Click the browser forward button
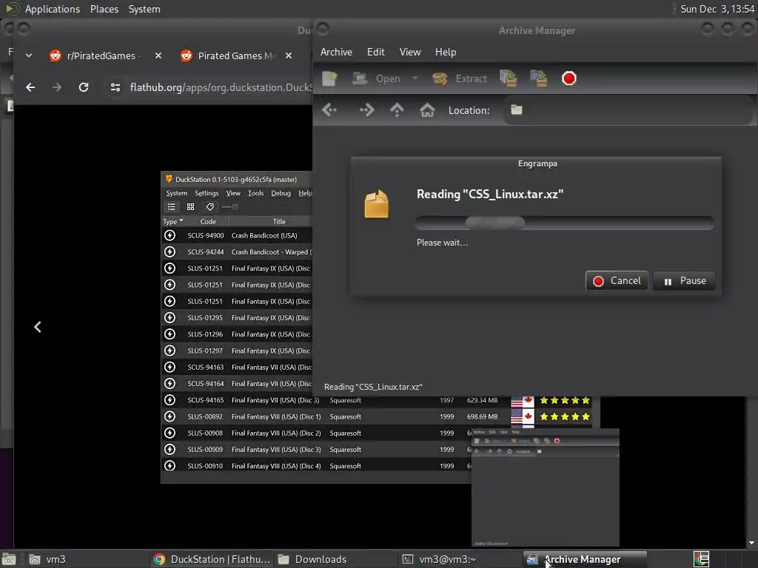This screenshot has width=758, height=568. point(56,87)
